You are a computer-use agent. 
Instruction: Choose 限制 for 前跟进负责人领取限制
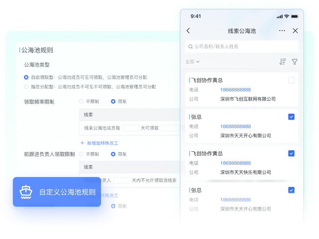113,154
